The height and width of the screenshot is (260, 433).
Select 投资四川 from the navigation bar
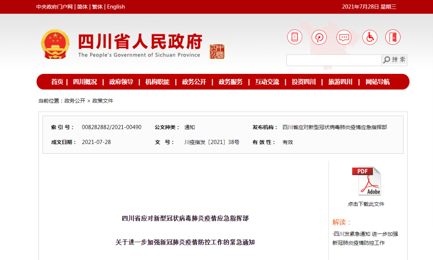303,81
